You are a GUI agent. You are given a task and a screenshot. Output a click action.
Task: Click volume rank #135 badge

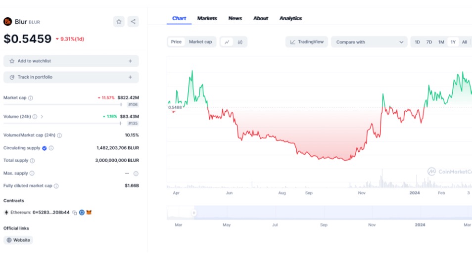[x=133, y=123]
